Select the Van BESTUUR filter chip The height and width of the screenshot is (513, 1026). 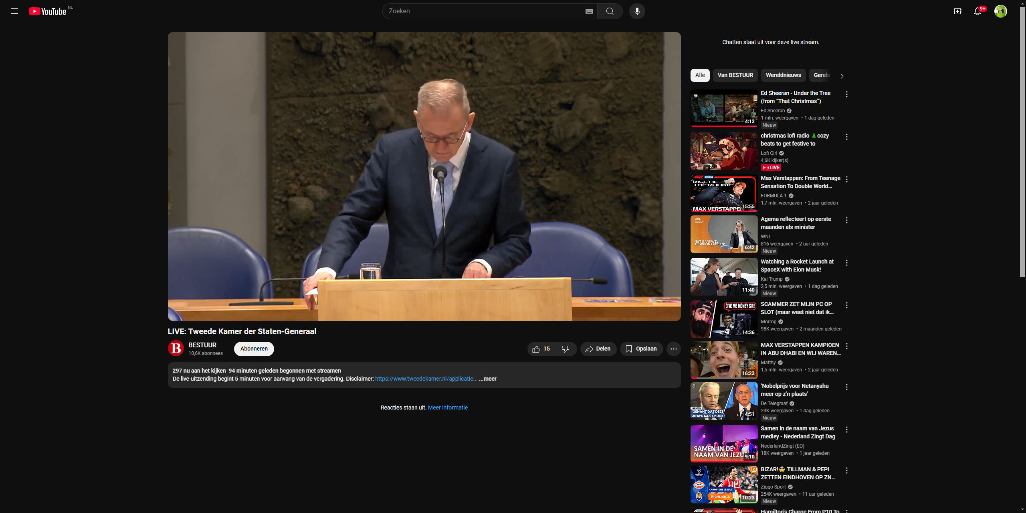[735, 75]
